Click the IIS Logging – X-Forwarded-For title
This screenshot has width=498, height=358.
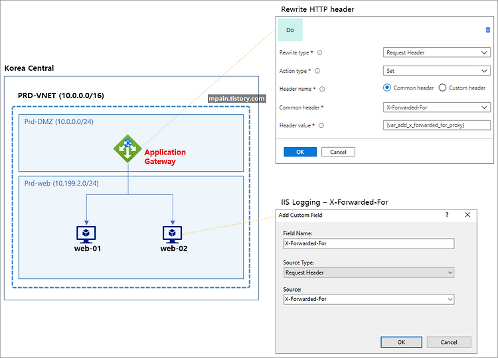tap(335, 202)
